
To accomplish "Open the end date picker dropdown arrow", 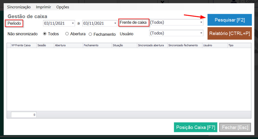I will pyautogui.click(x=115, y=23).
